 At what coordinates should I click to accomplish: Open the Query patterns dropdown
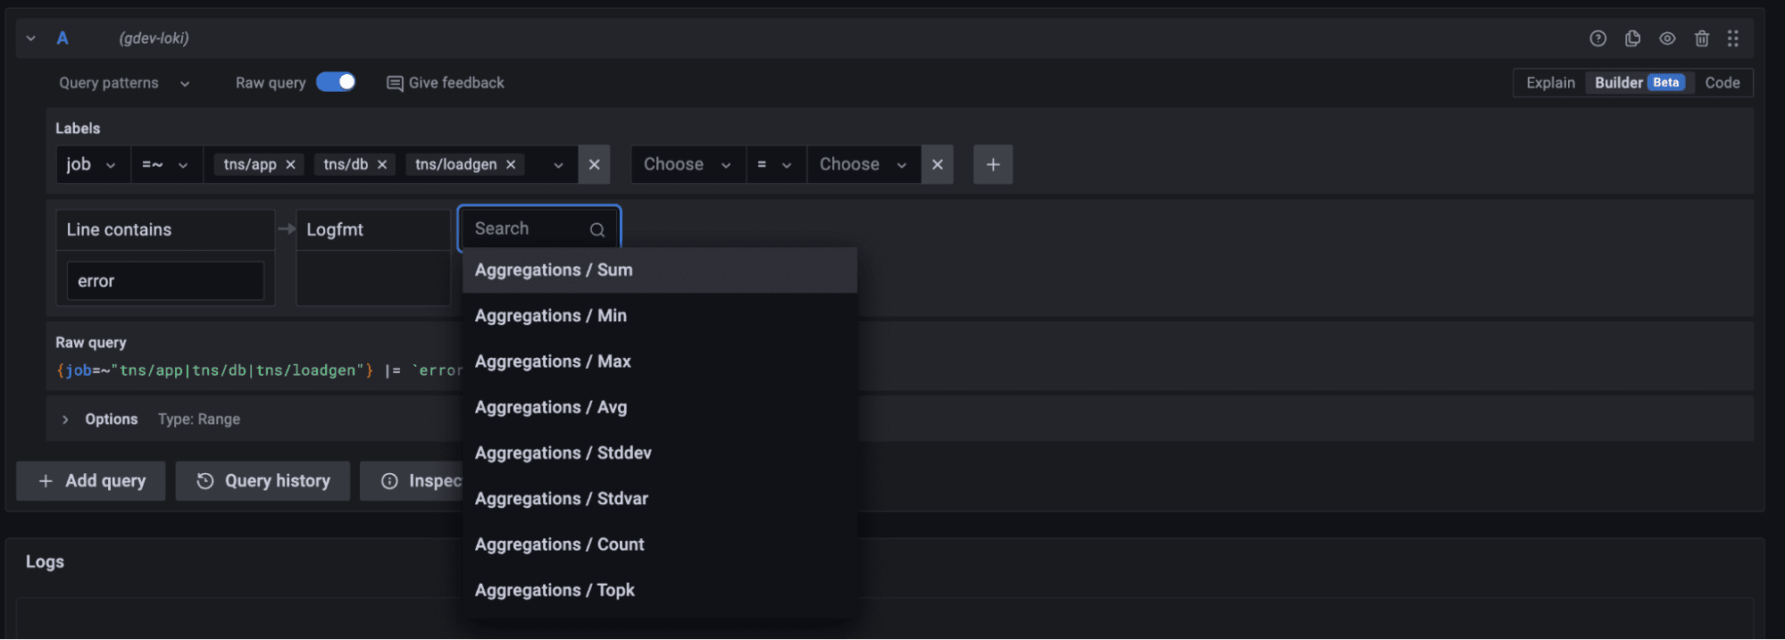pyautogui.click(x=124, y=83)
